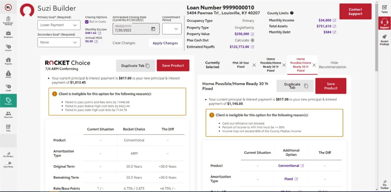Image resolution: width=391 pixels, height=192 pixels.
Task: Click the 5404 Pawnee Trl address
Action: click(223, 13)
